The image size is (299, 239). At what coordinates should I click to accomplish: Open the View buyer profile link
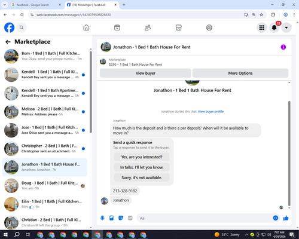(x=210, y=112)
